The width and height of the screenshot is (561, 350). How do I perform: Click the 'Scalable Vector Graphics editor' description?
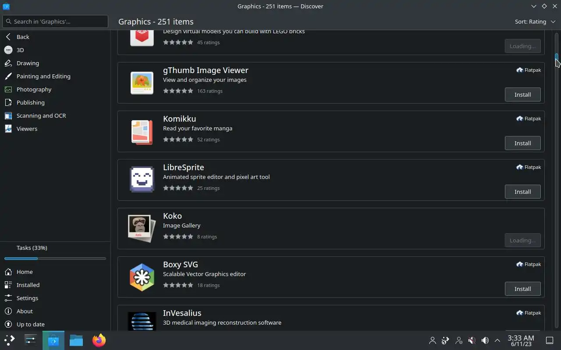click(x=204, y=274)
